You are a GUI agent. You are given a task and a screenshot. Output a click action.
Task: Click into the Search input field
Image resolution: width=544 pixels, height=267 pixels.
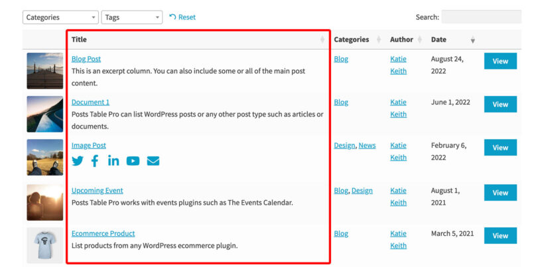click(x=481, y=17)
